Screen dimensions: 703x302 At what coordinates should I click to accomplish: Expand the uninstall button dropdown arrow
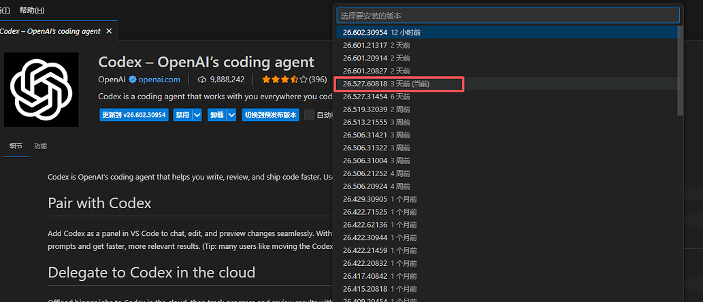point(231,115)
